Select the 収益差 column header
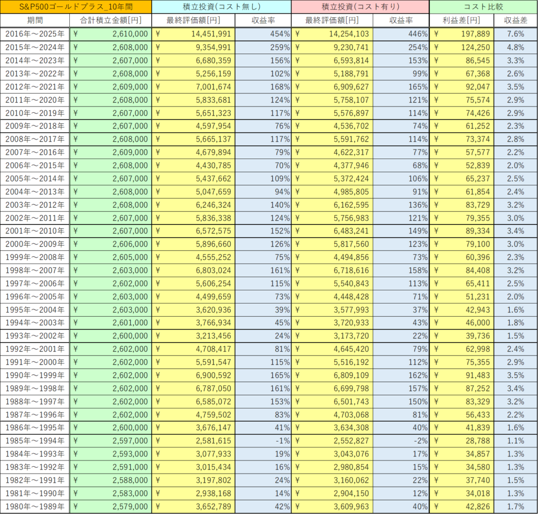The height and width of the screenshot is (514, 538). 515,20
